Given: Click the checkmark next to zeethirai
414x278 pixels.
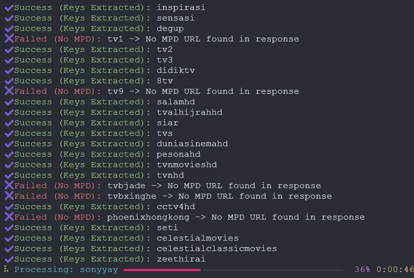Looking at the screenshot, I should click(9, 259).
